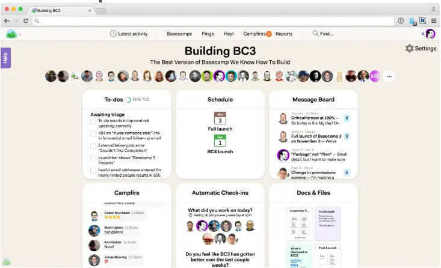Open the Campfire card title

pyautogui.click(x=126, y=193)
